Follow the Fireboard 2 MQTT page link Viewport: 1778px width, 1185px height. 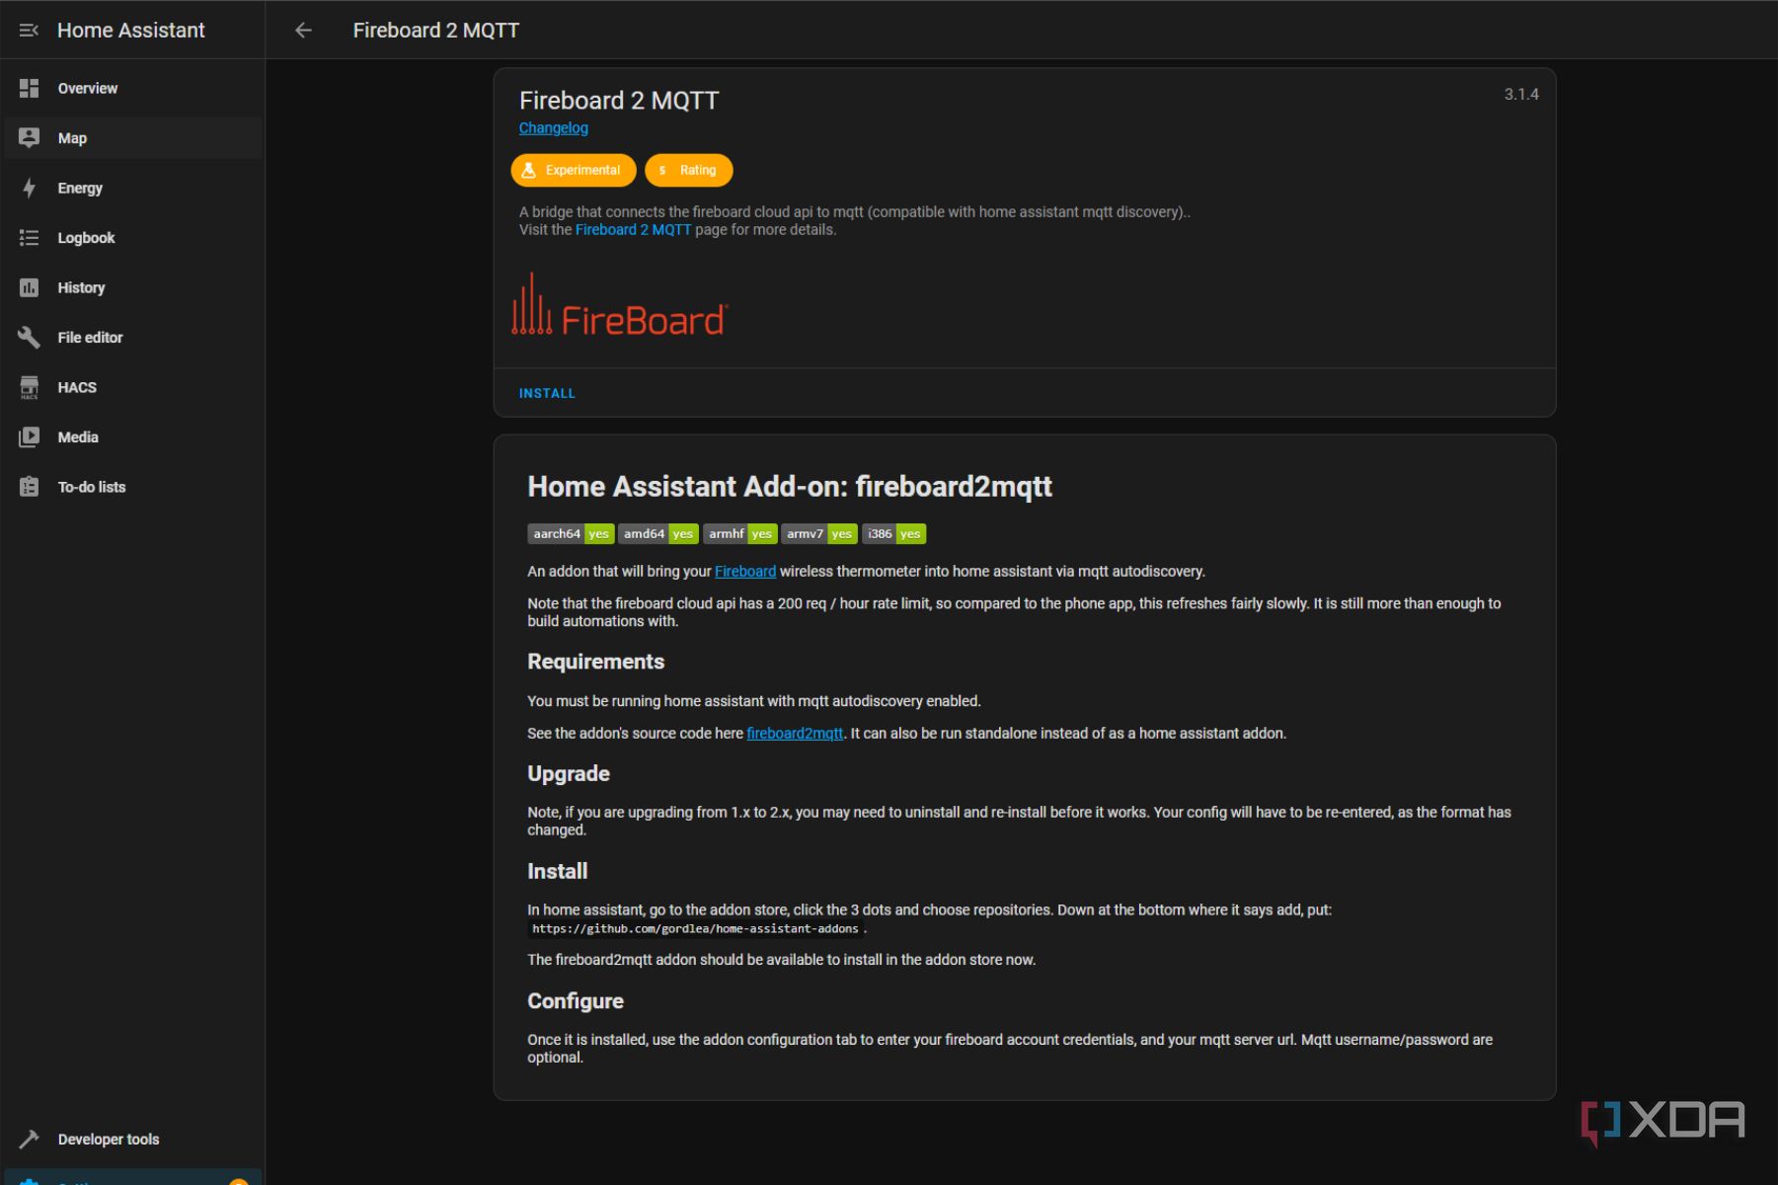coord(633,230)
